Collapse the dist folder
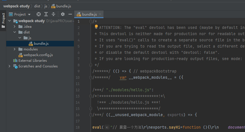245x132 pixels. [x=15, y=32]
